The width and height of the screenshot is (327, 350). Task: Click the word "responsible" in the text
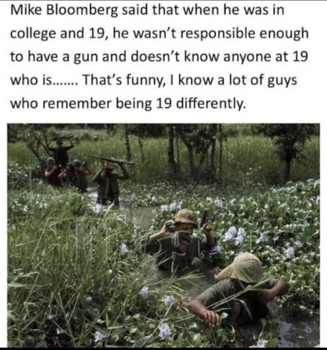218,34
